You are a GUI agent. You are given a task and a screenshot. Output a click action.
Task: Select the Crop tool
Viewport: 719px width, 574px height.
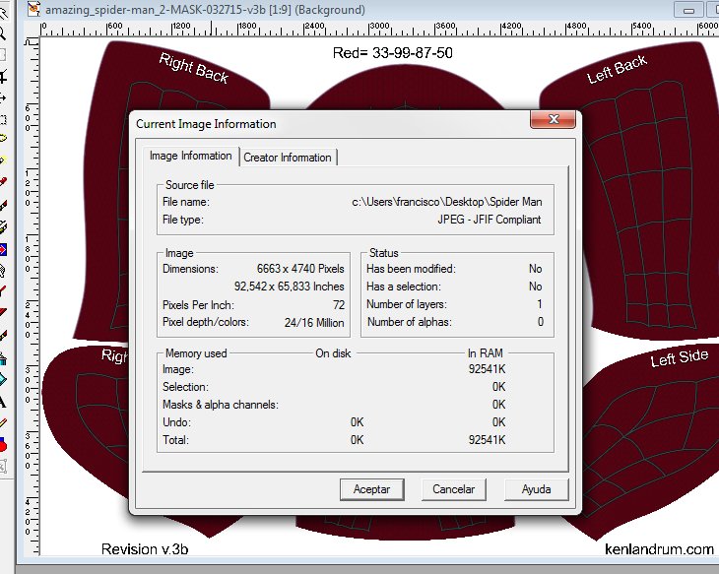[3, 76]
